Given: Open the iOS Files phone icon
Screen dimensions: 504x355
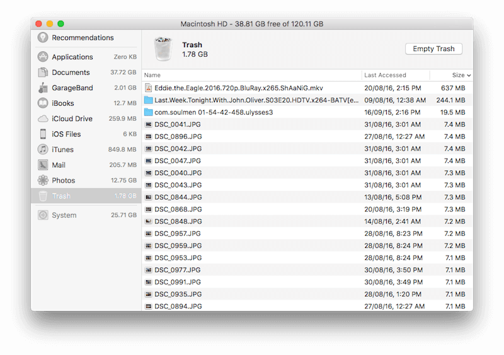Looking at the screenshot, I should 43,134.
